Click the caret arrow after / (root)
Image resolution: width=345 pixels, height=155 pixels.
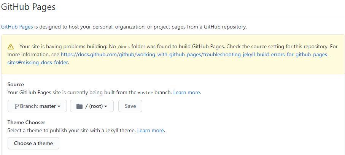[106, 107]
